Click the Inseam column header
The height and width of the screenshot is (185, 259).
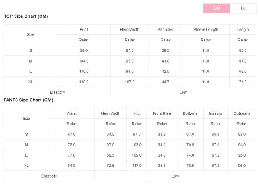(215, 113)
